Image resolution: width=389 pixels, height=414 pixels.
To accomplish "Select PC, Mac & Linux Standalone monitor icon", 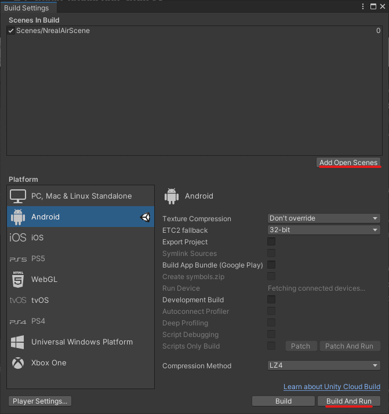I will [x=18, y=196].
